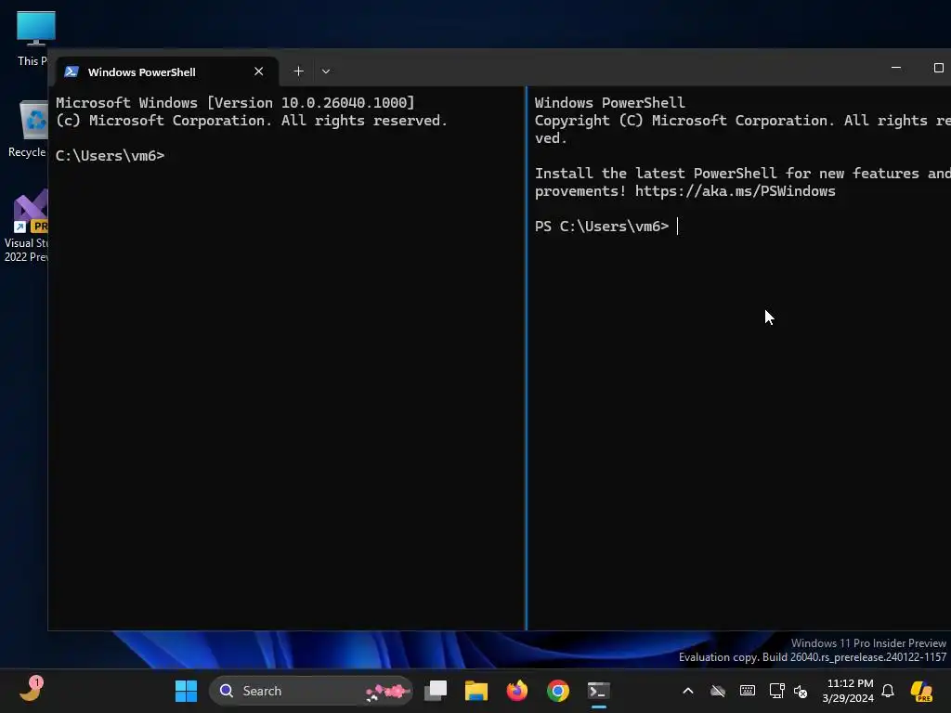
Task: Open the touch keyboard tray icon
Action: click(x=748, y=691)
